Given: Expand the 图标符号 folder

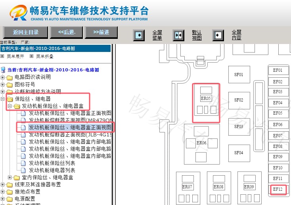Looking at the screenshot, I should tap(3, 85).
